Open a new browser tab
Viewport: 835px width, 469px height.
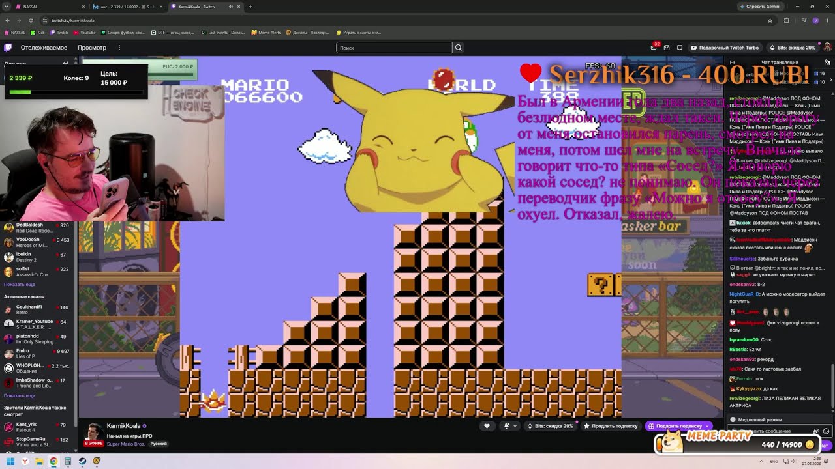point(250,7)
